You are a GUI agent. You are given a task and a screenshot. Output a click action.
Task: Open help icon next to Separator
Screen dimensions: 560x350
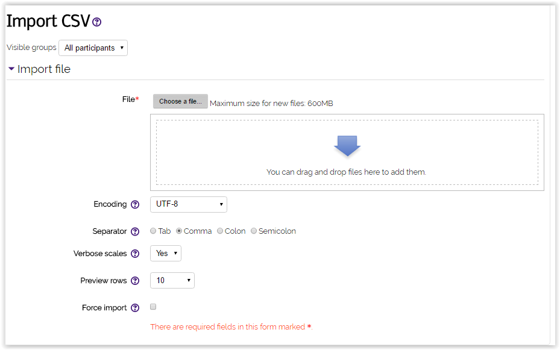pyautogui.click(x=135, y=231)
